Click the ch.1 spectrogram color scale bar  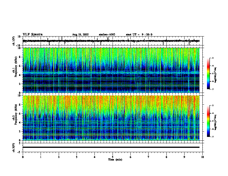coord(208,73)
